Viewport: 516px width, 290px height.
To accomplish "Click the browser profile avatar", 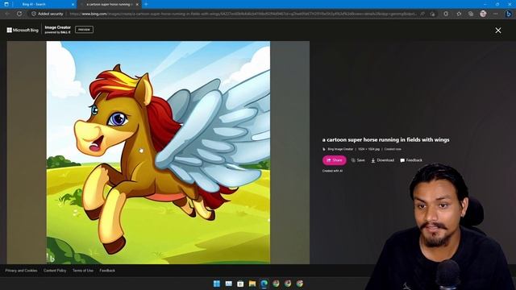I will 483,14.
